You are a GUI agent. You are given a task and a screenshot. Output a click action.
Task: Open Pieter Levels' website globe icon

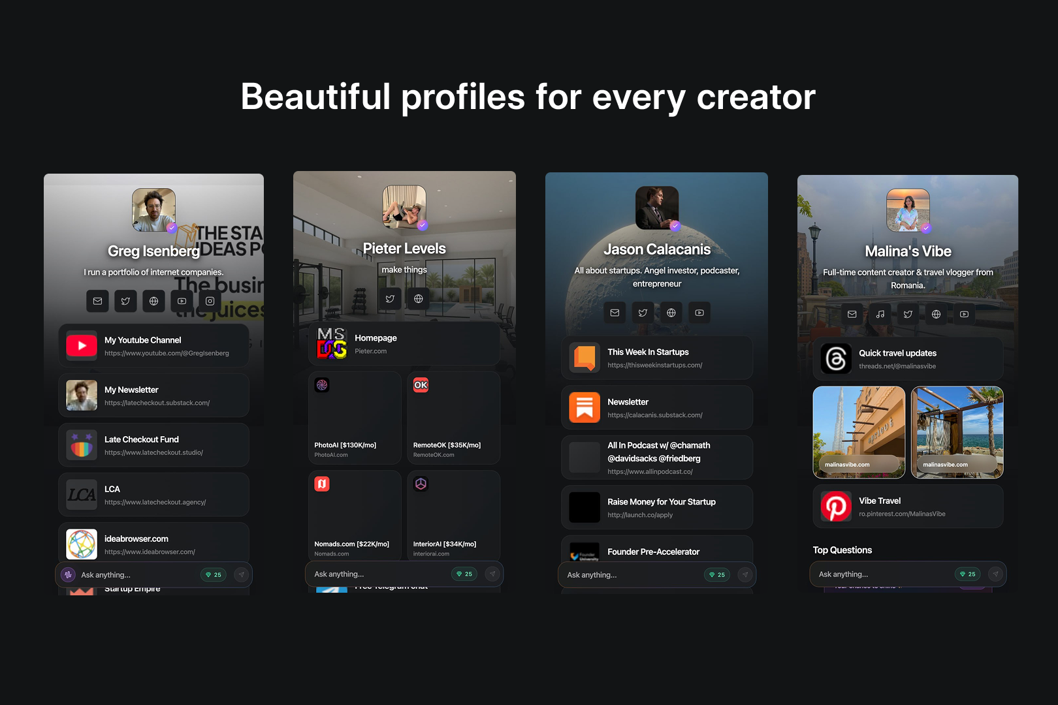[x=418, y=298]
